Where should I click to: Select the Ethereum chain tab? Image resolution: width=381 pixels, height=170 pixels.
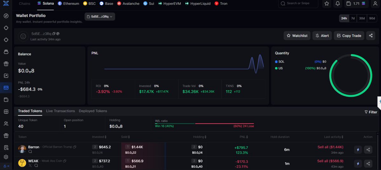69,3
